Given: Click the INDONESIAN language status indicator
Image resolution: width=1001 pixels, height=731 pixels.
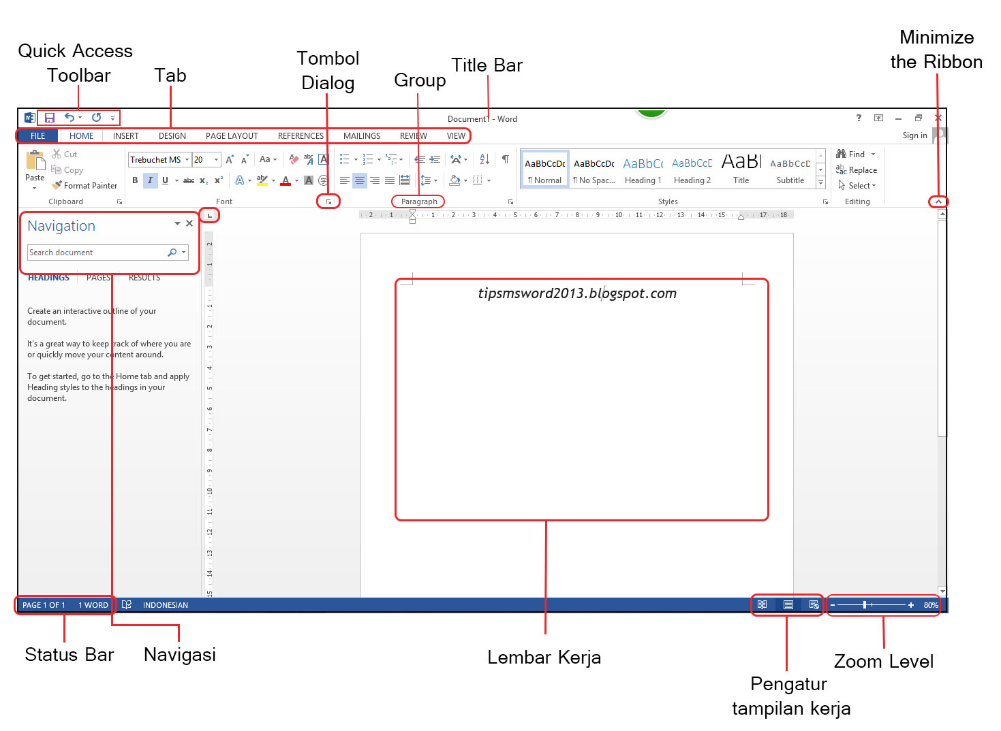Looking at the screenshot, I should 166,605.
